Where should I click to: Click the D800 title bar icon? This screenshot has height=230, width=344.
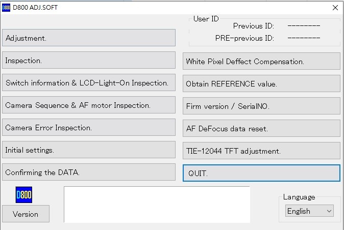point(6,8)
